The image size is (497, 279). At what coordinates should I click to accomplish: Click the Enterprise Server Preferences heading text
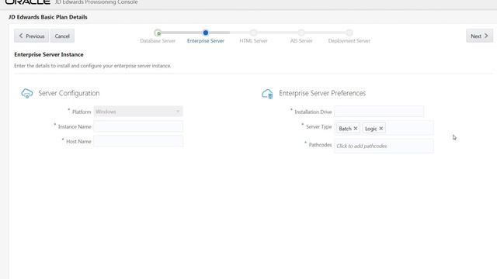322,93
